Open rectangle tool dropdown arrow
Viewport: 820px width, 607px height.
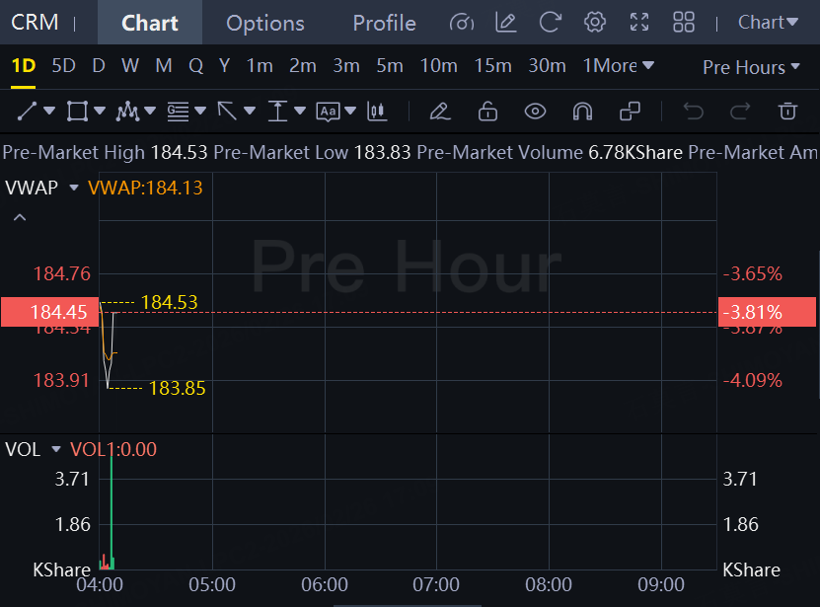pyautogui.click(x=100, y=111)
